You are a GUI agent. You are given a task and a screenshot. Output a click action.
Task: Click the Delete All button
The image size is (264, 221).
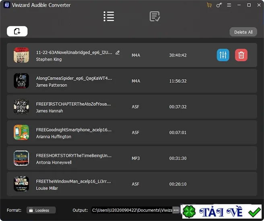pos(243,32)
